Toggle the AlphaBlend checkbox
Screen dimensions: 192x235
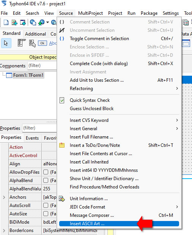46,180
